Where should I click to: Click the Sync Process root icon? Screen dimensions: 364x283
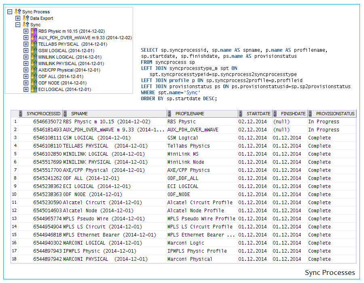click(x=18, y=12)
